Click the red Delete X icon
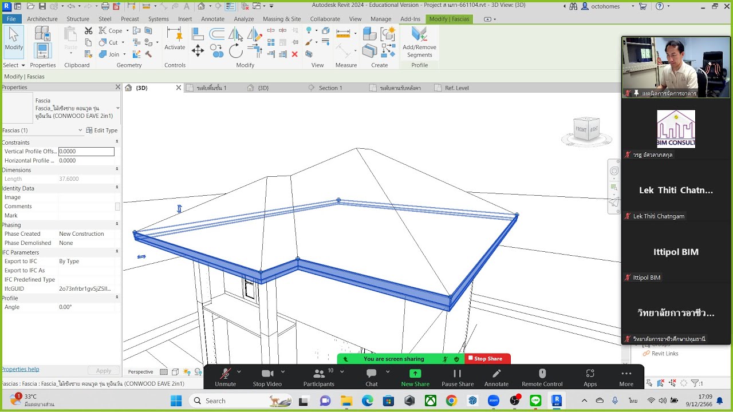733x412 pixels. click(x=294, y=54)
